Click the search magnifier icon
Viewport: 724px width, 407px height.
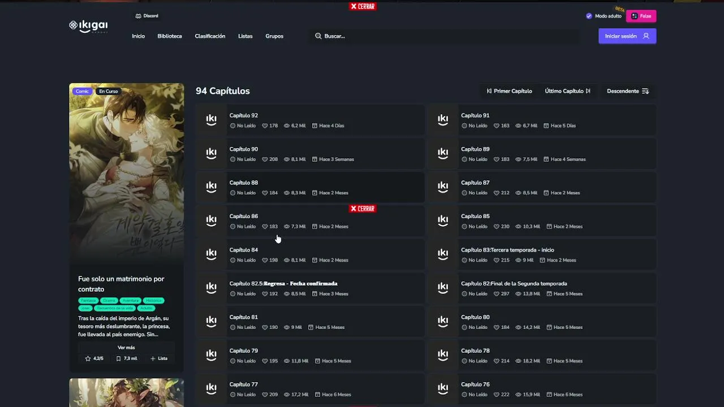318,36
